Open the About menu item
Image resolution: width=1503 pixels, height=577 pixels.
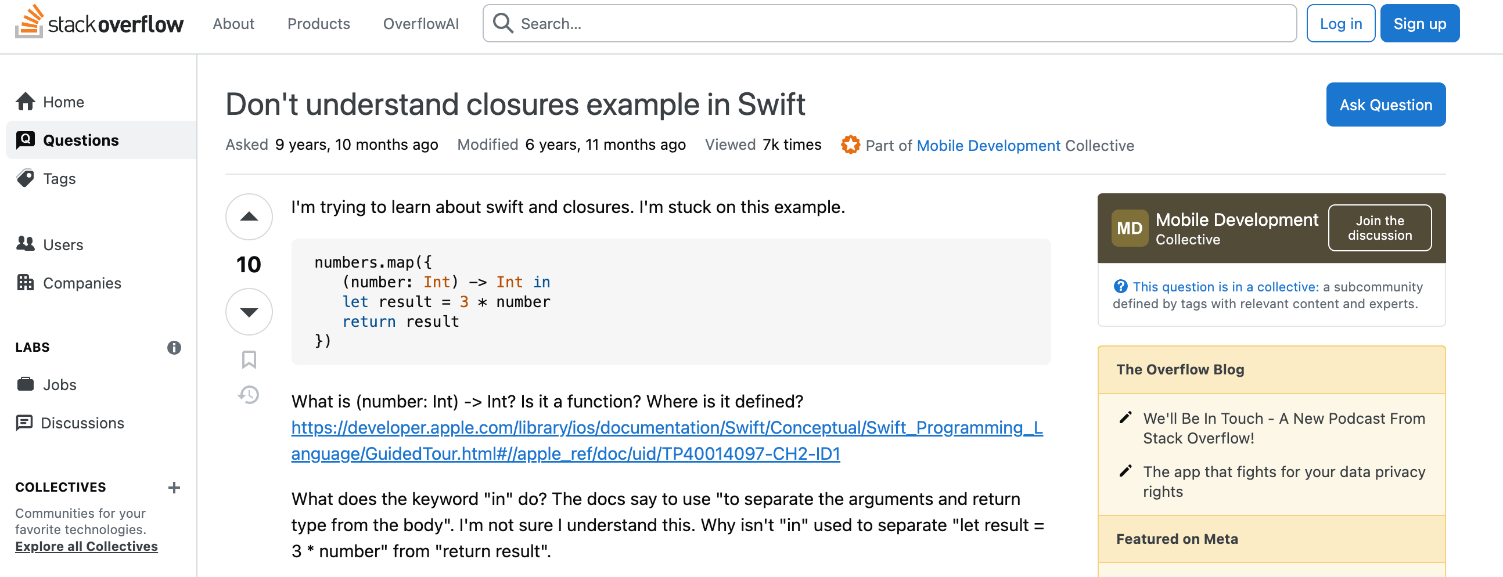(233, 23)
